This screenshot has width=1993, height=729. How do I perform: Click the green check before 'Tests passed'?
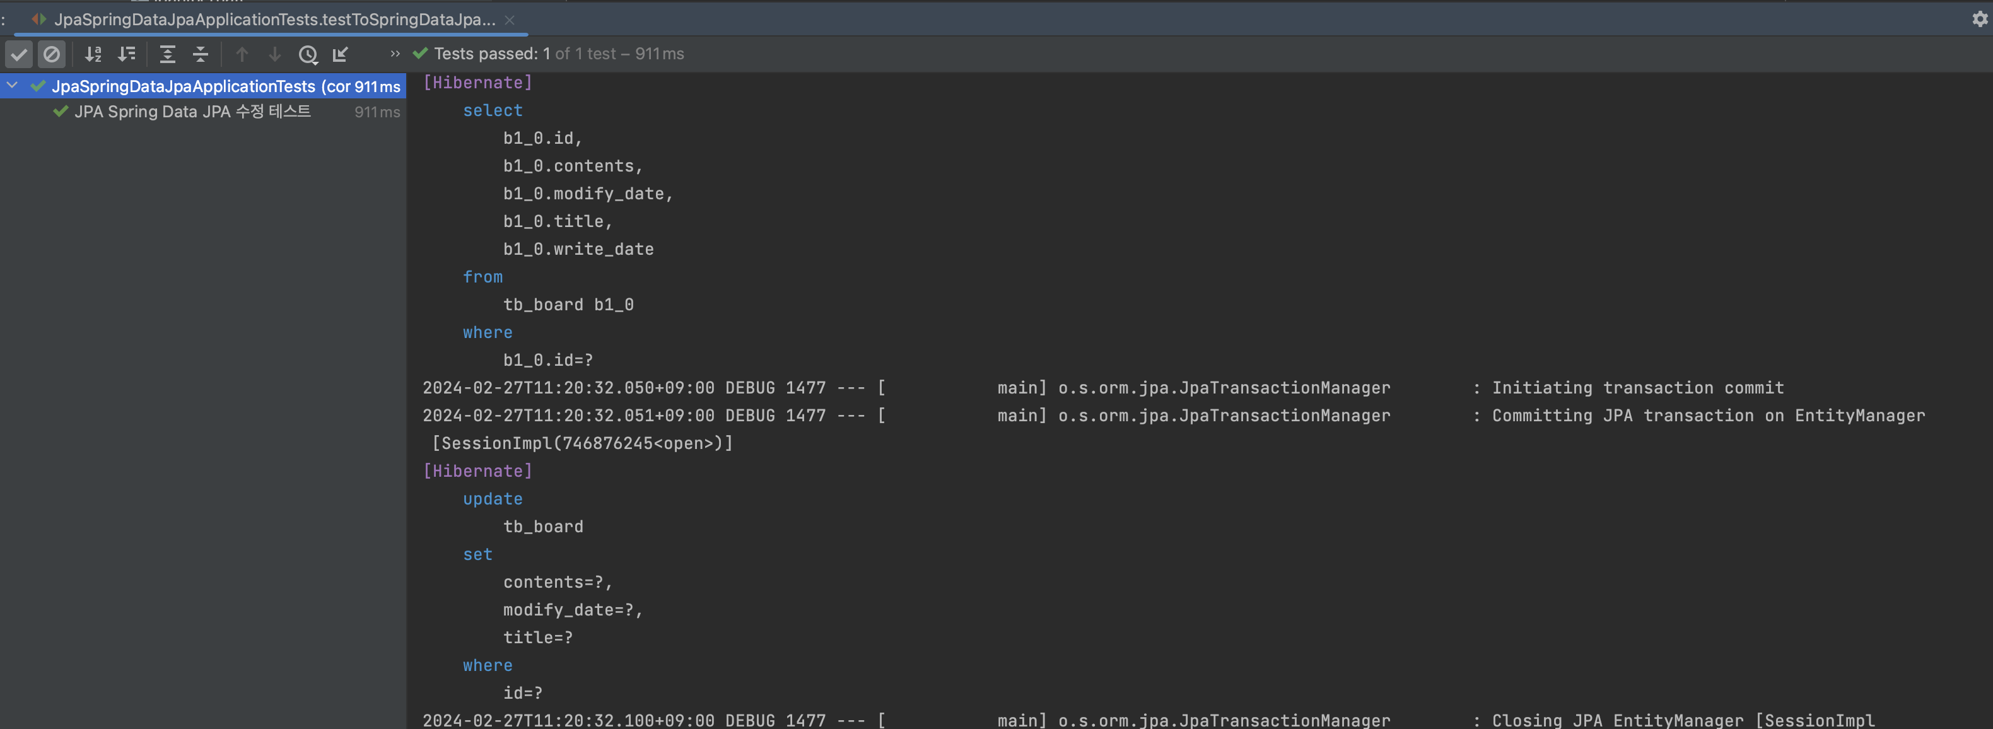[x=420, y=54]
